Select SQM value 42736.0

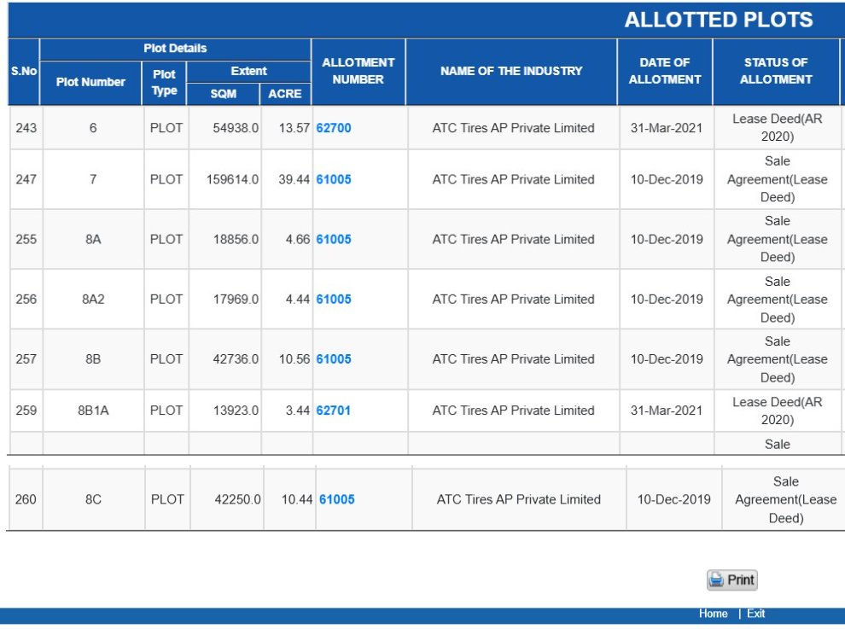236,358
